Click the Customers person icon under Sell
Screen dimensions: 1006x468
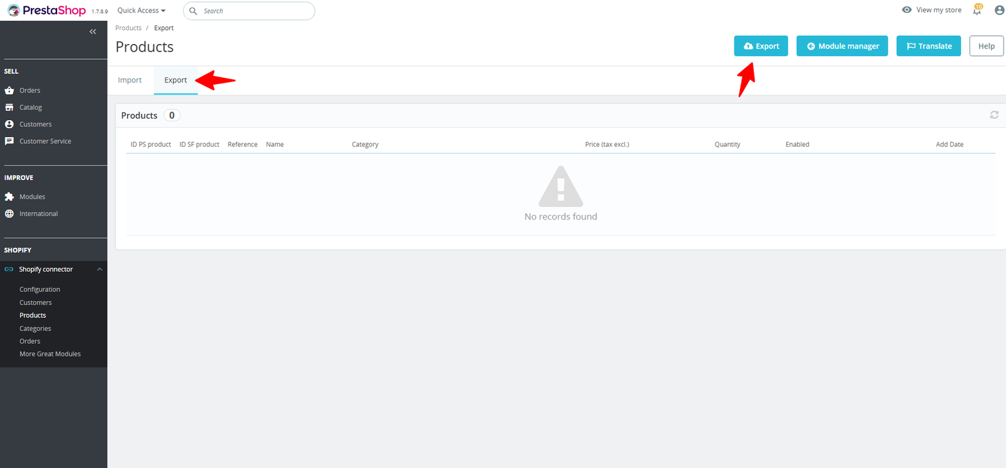[x=9, y=125]
